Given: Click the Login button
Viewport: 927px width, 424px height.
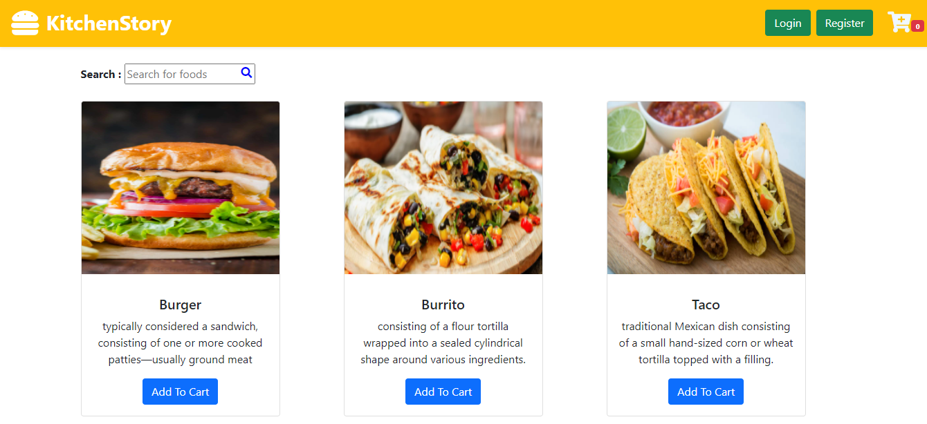Looking at the screenshot, I should 787,22.
